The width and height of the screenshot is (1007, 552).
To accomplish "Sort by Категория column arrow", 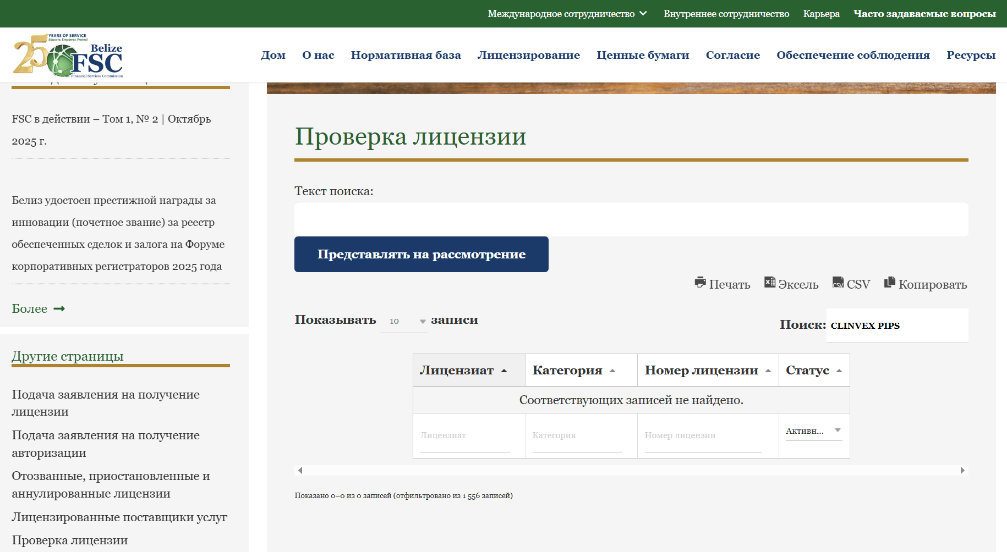I will tap(612, 371).
